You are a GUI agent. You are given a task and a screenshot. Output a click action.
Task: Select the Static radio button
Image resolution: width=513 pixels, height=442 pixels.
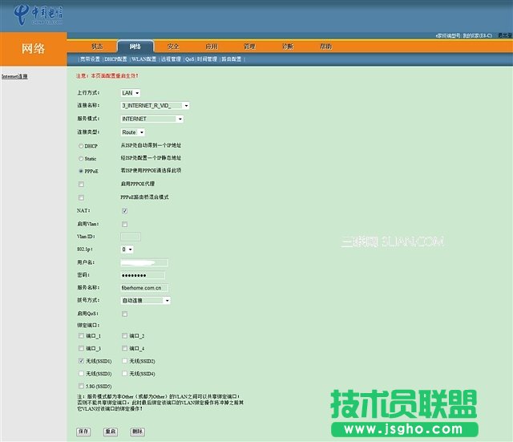click(81, 159)
